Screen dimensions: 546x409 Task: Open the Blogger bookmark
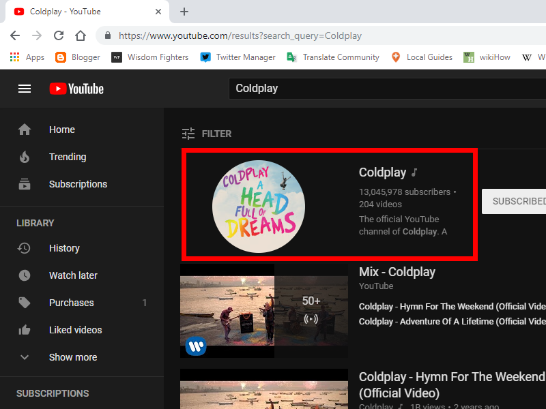[78, 57]
